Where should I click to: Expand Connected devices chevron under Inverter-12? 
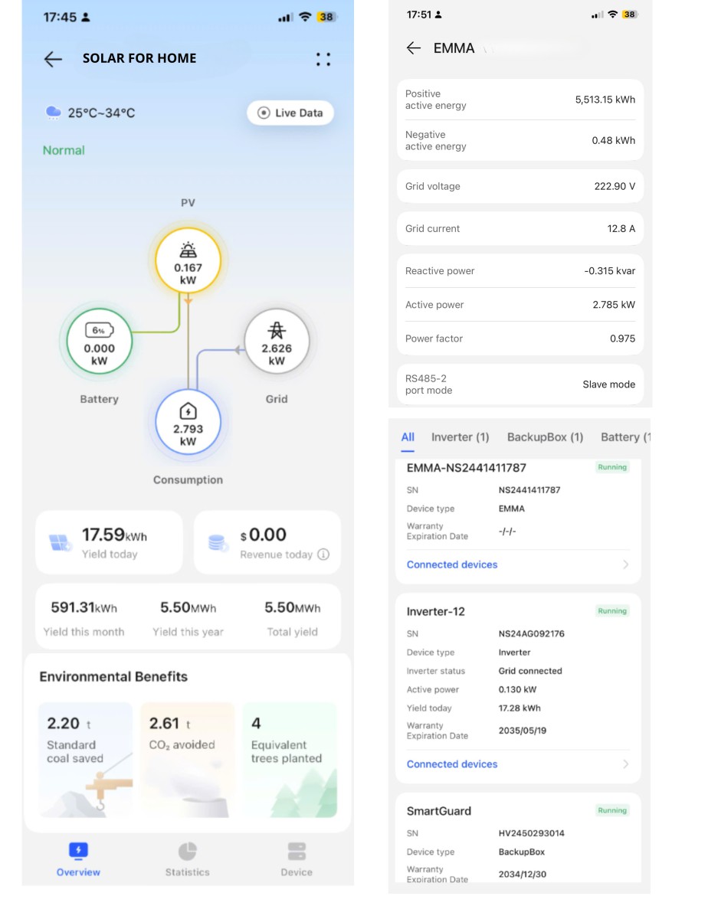tap(625, 764)
